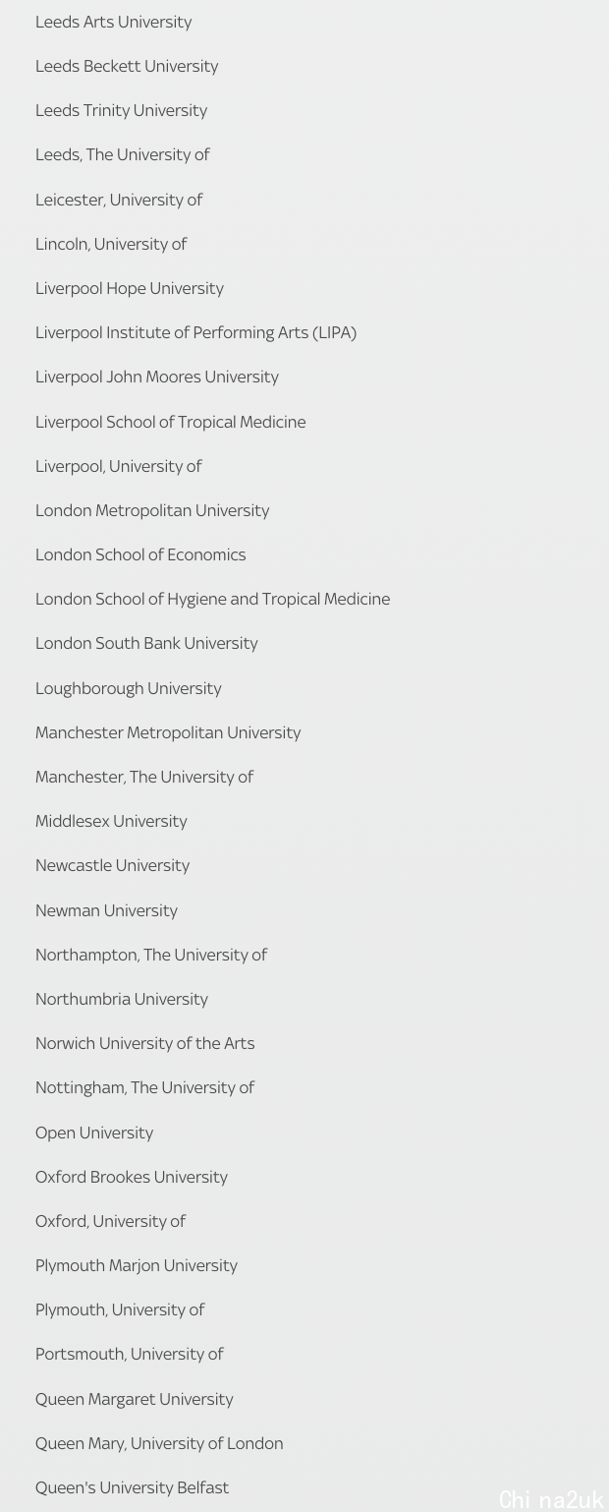Choose London School of Hygiene and Tropical Medicine
The width and height of the screenshot is (609, 1512).
tap(212, 599)
